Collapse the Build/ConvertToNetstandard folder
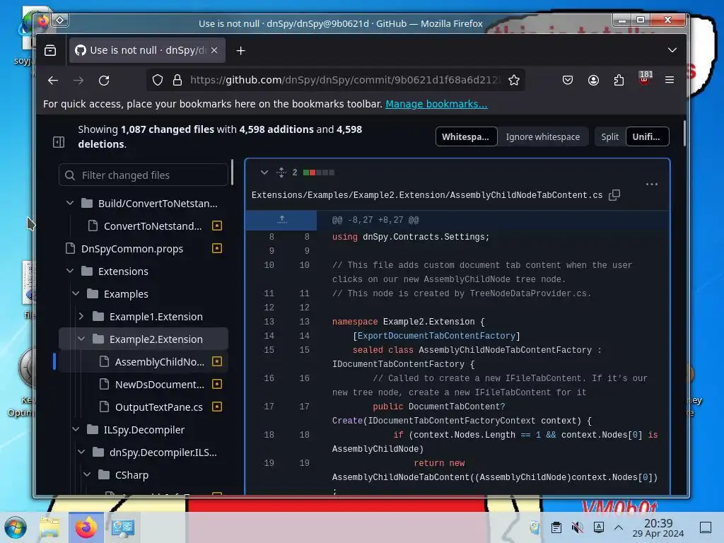 click(69, 203)
